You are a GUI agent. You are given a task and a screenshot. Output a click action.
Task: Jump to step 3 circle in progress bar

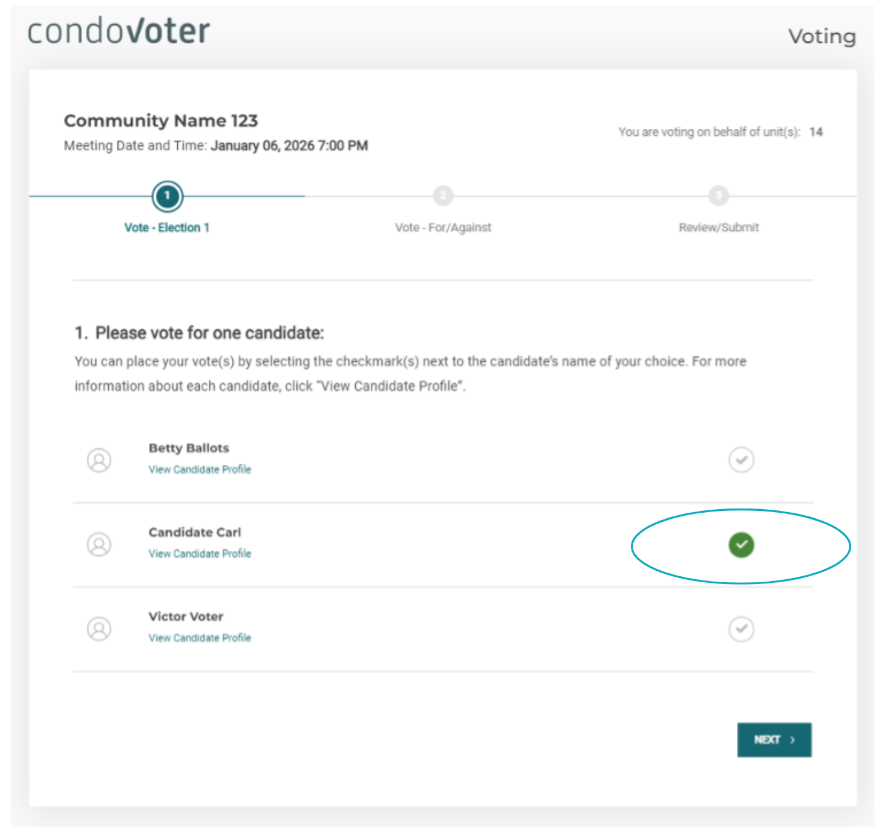[x=719, y=195]
